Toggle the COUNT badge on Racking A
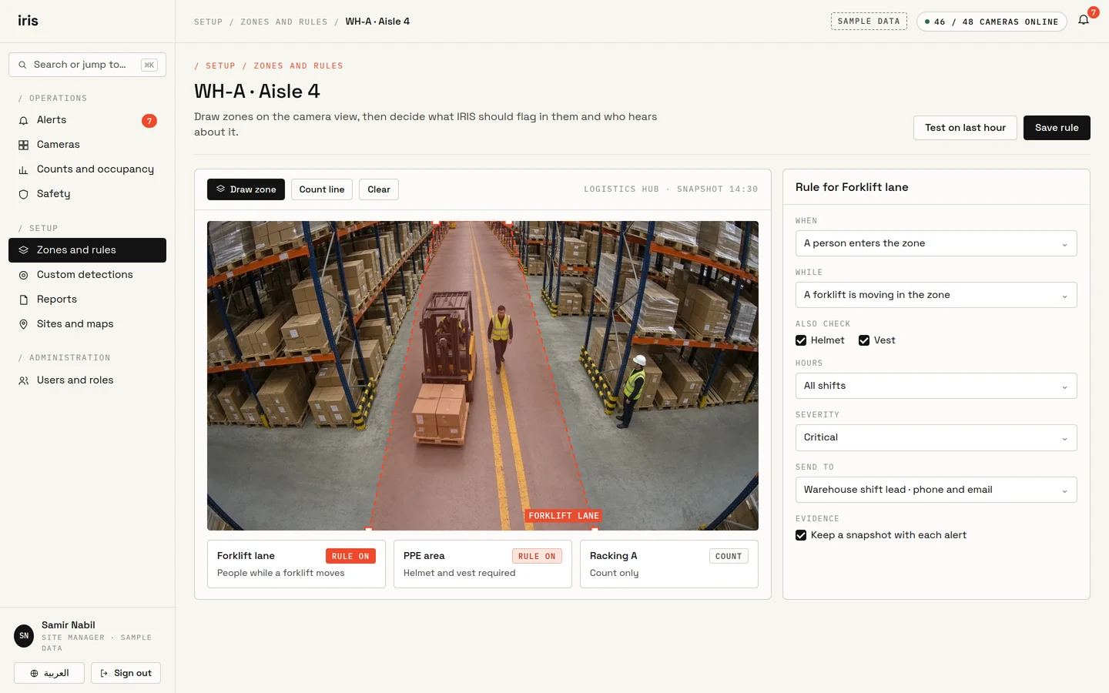This screenshot has width=1109, height=693. (x=729, y=556)
